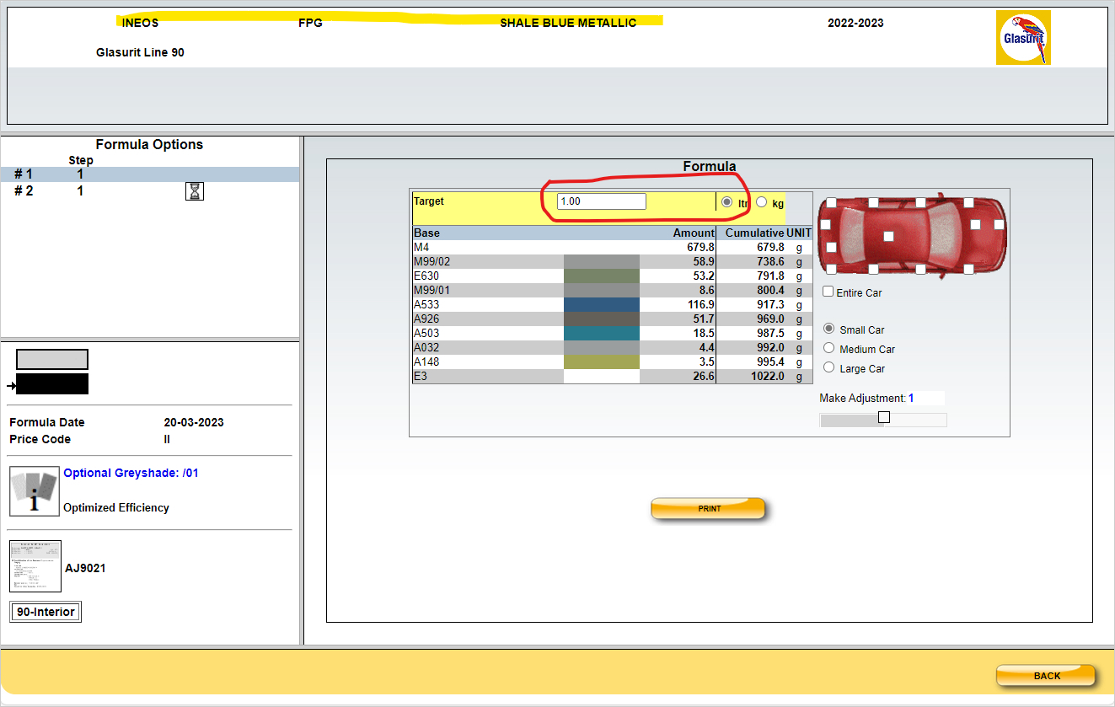Click the Price Code value II
Screen dimensions: 1115x707
[x=167, y=439]
